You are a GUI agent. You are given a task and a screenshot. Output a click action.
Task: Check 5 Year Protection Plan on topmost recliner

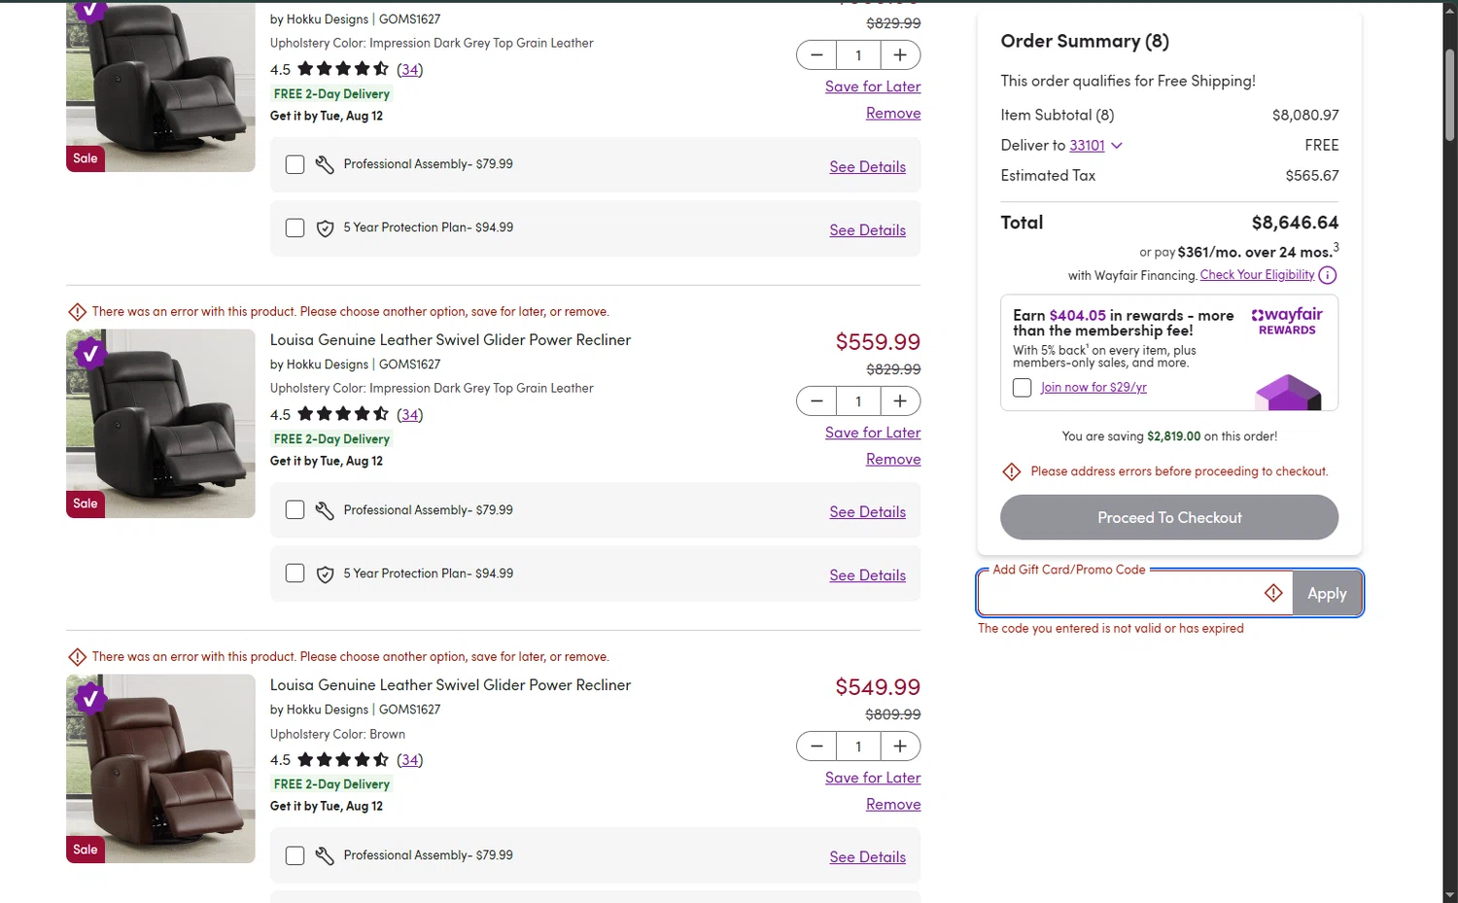point(295,228)
